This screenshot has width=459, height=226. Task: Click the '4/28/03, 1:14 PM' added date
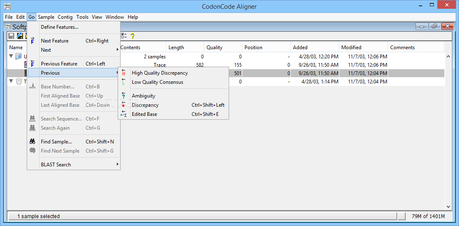click(x=320, y=82)
